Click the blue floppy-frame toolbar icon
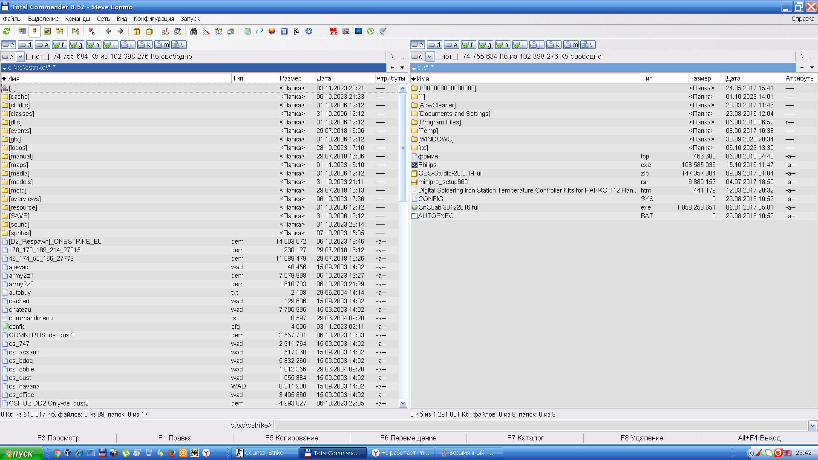Screen dimensions: 818x460 [x=284, y=31]
